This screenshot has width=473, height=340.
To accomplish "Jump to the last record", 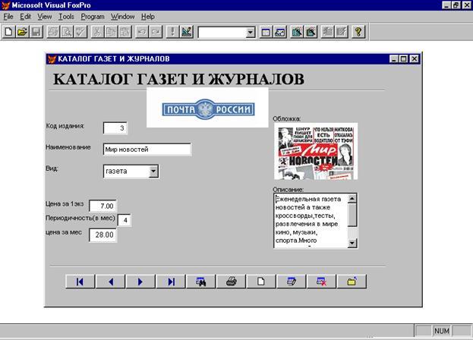I will pyautogui.click(x=171, y=282).
